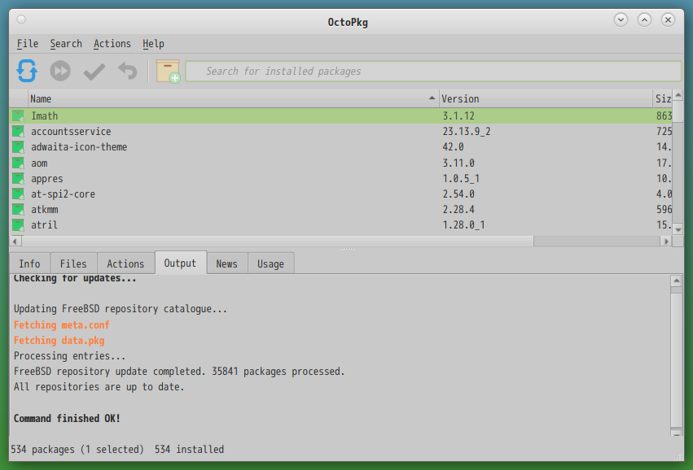Image resolution: width=693 pixels, height=470 pixels.
Task: Click the Size column header
Action: click(x=663, y=99)
